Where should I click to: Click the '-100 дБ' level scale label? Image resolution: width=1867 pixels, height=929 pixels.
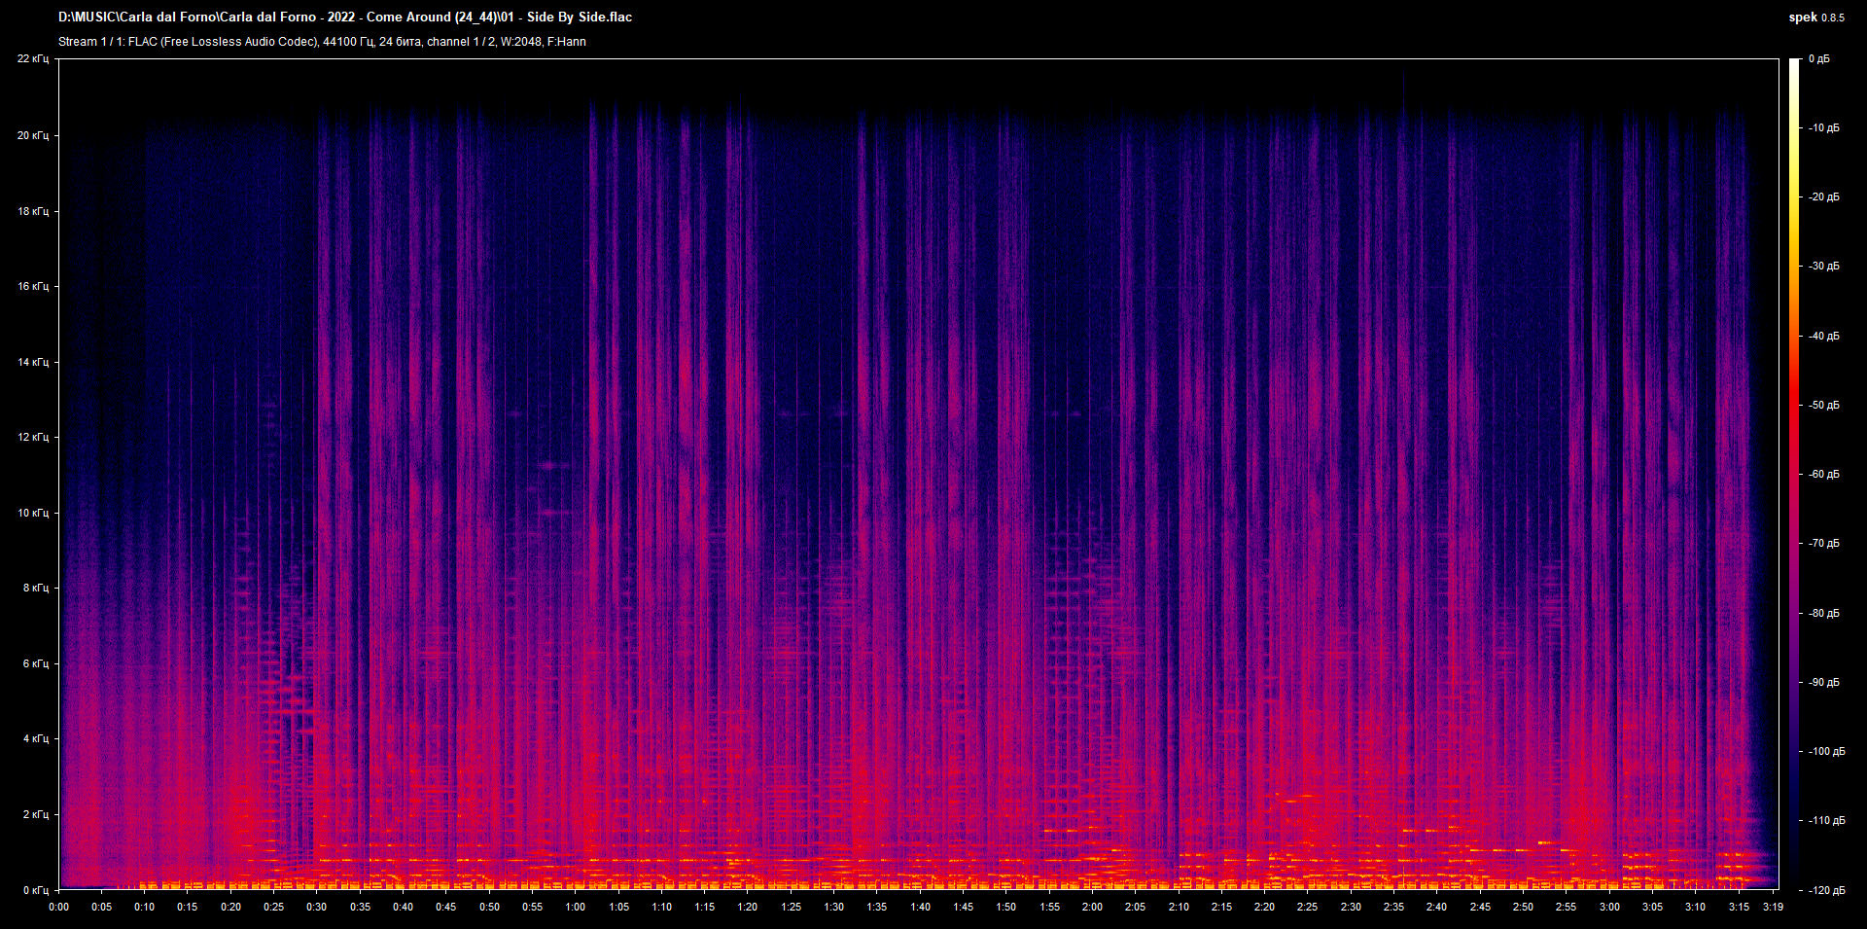pos(1826,752)
